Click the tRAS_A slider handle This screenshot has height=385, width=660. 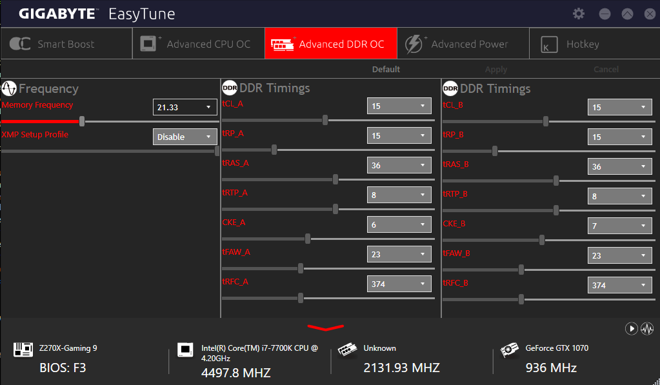(x=335, y=180)
